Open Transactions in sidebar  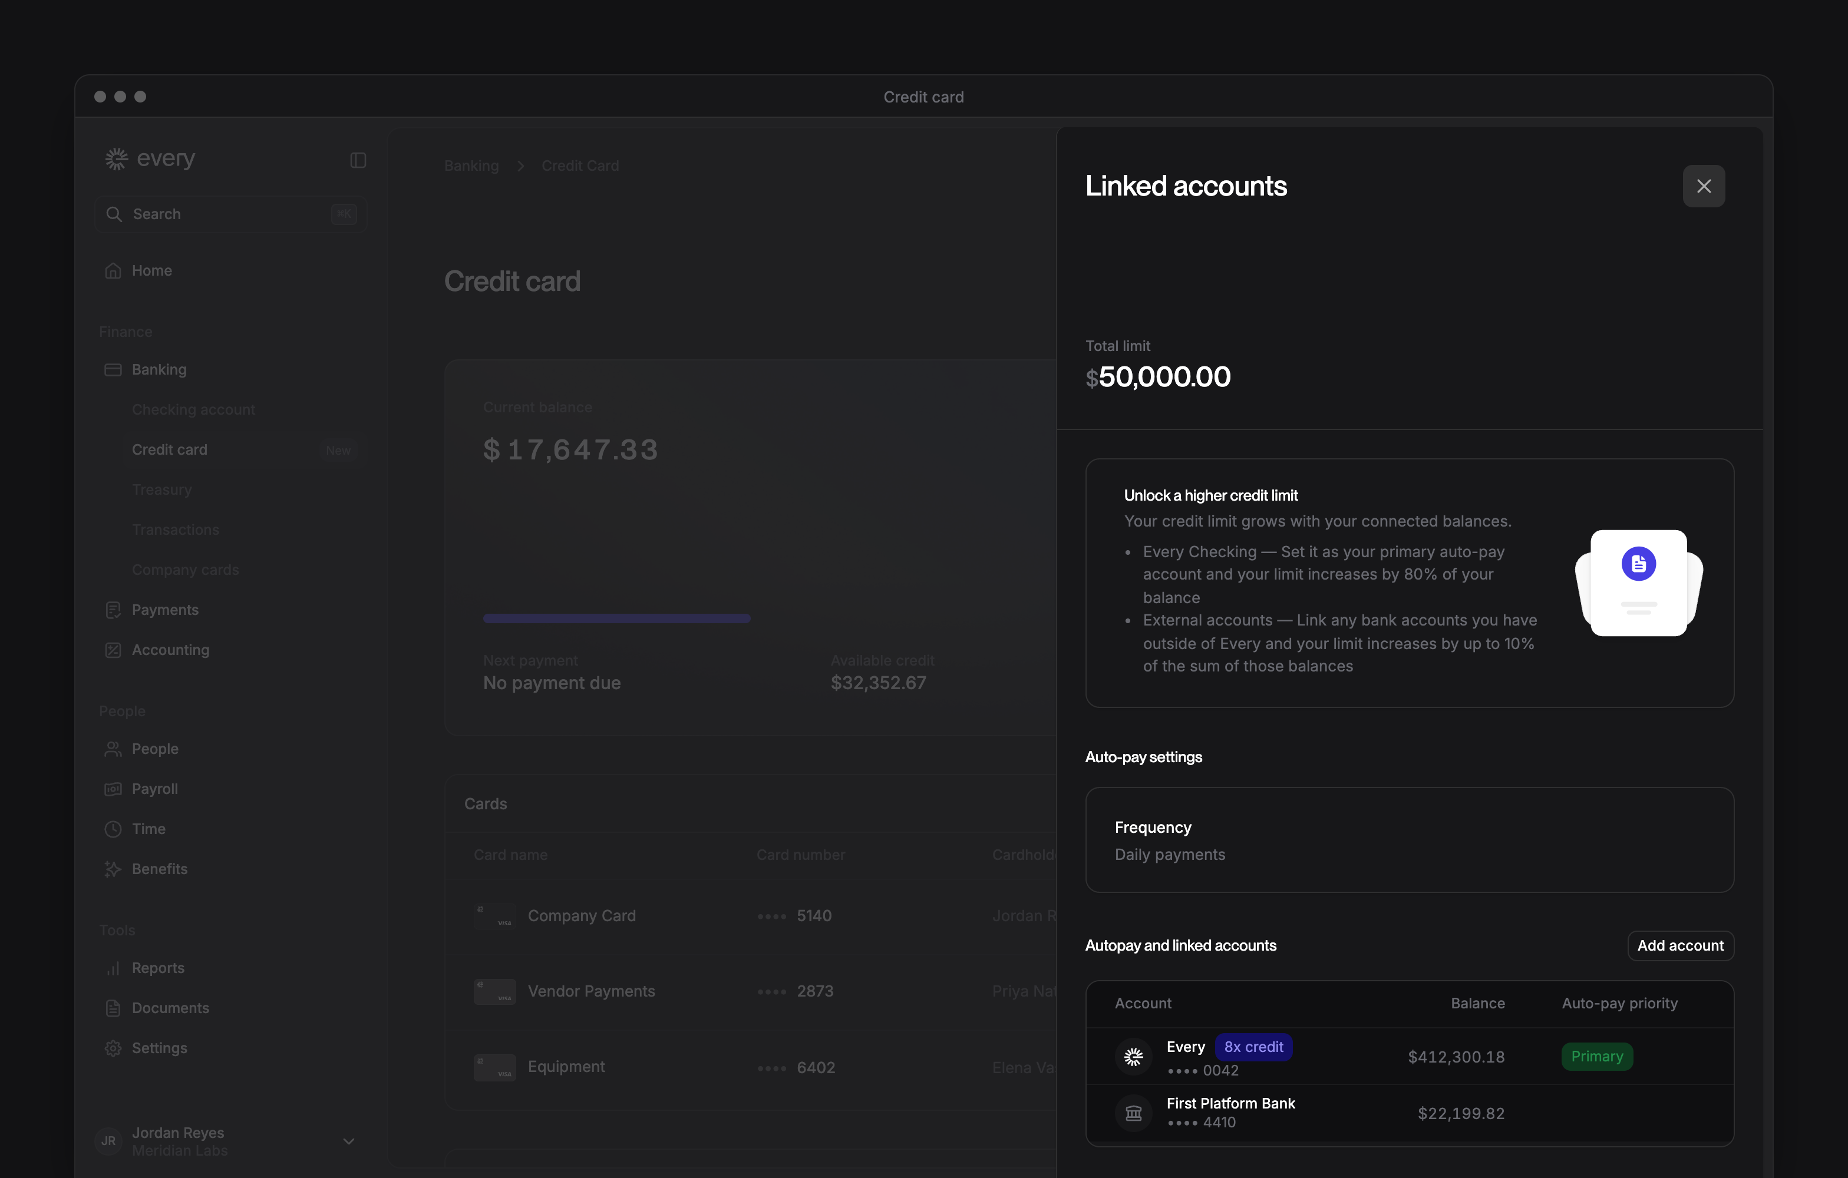(x=176, y=529)
